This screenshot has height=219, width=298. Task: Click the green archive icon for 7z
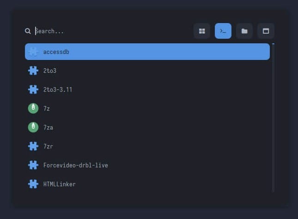point(33,108)
